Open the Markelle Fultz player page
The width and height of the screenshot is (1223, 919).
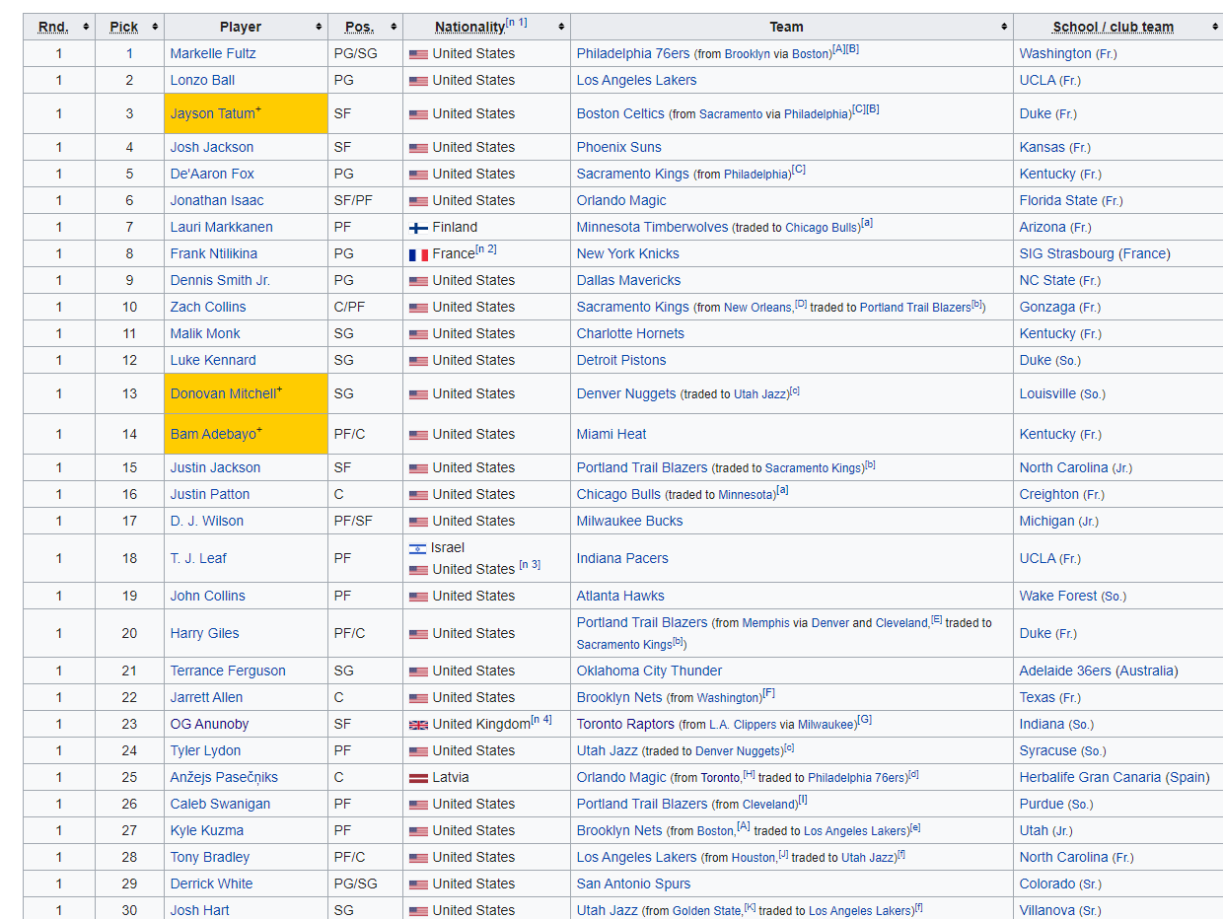pos(212,53)
